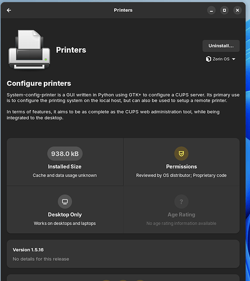Click the 'In terms of features' paragraph

113,115
